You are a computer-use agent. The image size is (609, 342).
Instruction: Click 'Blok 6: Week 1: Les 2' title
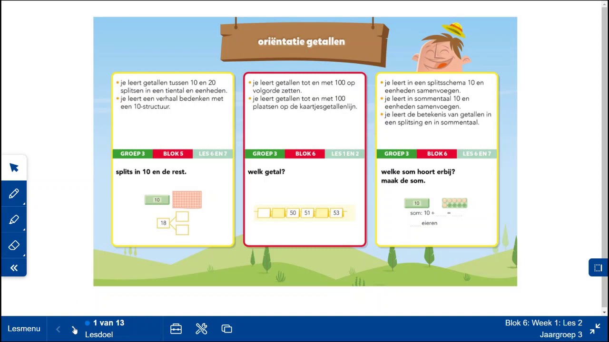coord(543,323)
